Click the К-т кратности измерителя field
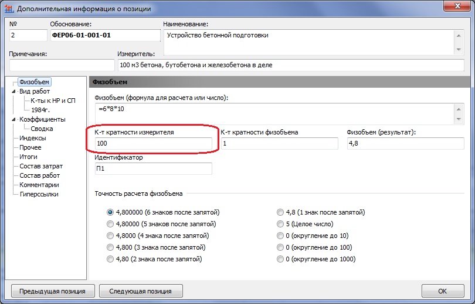Viewport: 475px width, 304px height. [153, 143]
